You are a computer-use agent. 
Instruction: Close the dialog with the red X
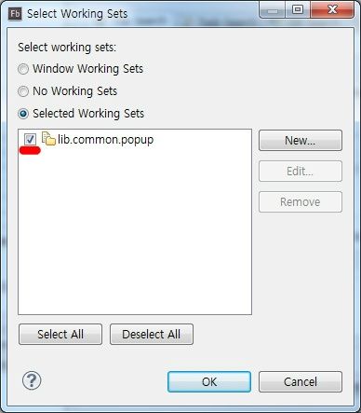pos(332,10)
